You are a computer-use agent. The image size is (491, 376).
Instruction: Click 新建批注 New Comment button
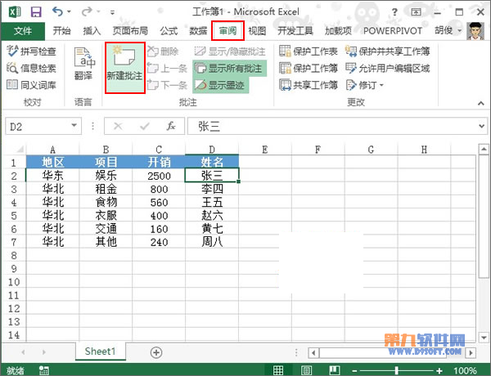pyautogui.click(x=124, y=68)
